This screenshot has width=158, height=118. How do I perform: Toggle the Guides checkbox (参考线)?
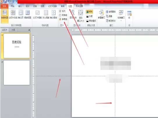[60, 19]
